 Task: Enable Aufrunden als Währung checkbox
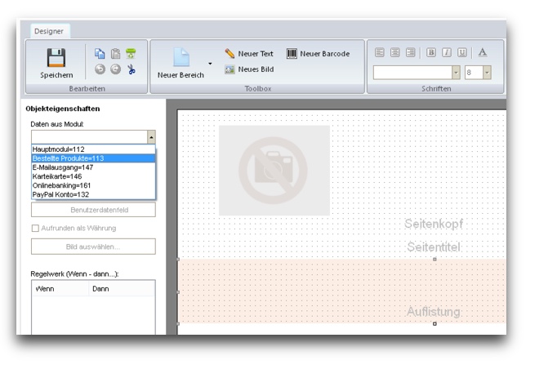click(x=35, y=228)
